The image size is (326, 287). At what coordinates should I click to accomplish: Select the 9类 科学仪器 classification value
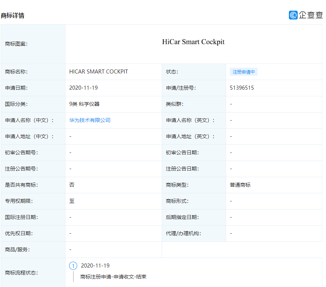pyautogui.click(x=84, y=104)
